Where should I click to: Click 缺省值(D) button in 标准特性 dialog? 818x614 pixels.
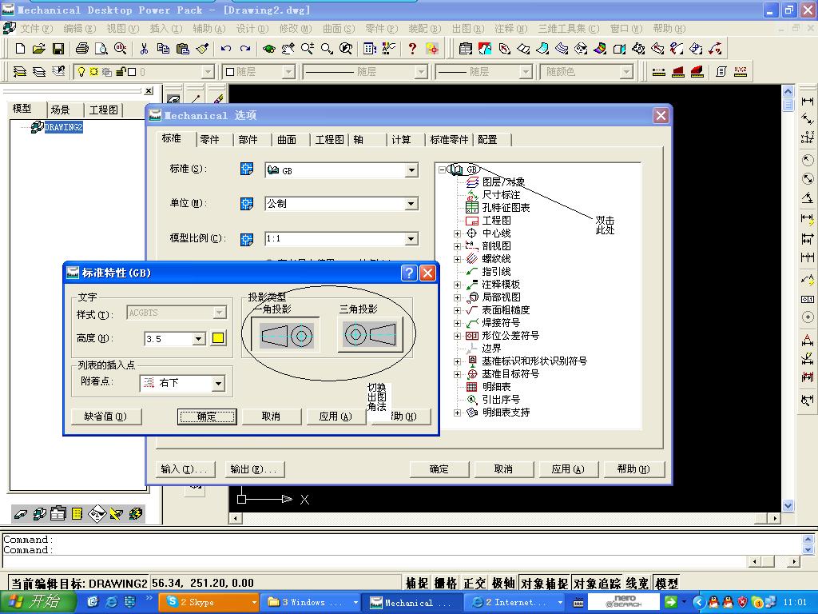[106, 417]
